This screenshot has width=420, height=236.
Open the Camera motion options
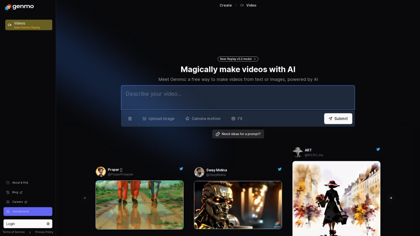pyautogui.click(x=203, y=118)
